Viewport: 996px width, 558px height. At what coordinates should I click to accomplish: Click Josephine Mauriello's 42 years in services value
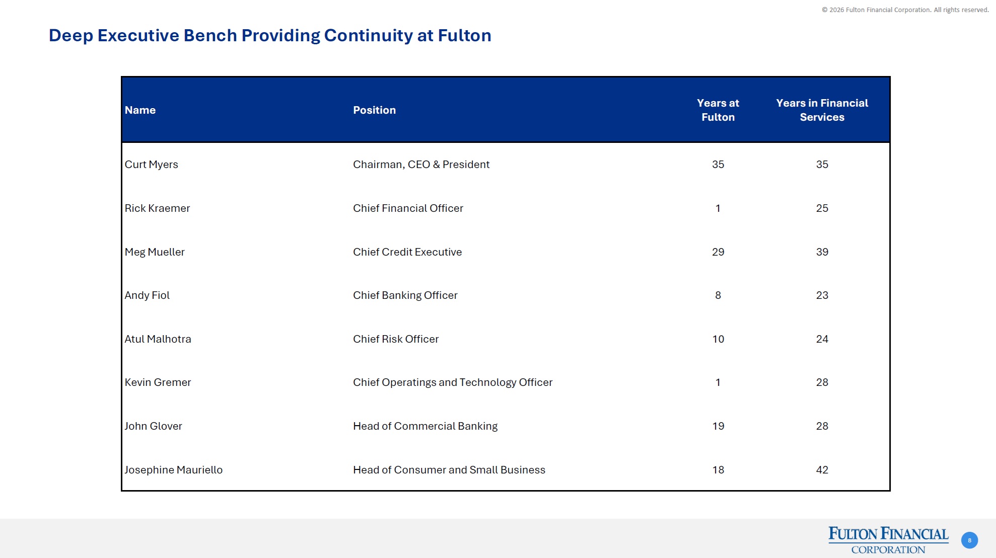click(x=822, y=470)
